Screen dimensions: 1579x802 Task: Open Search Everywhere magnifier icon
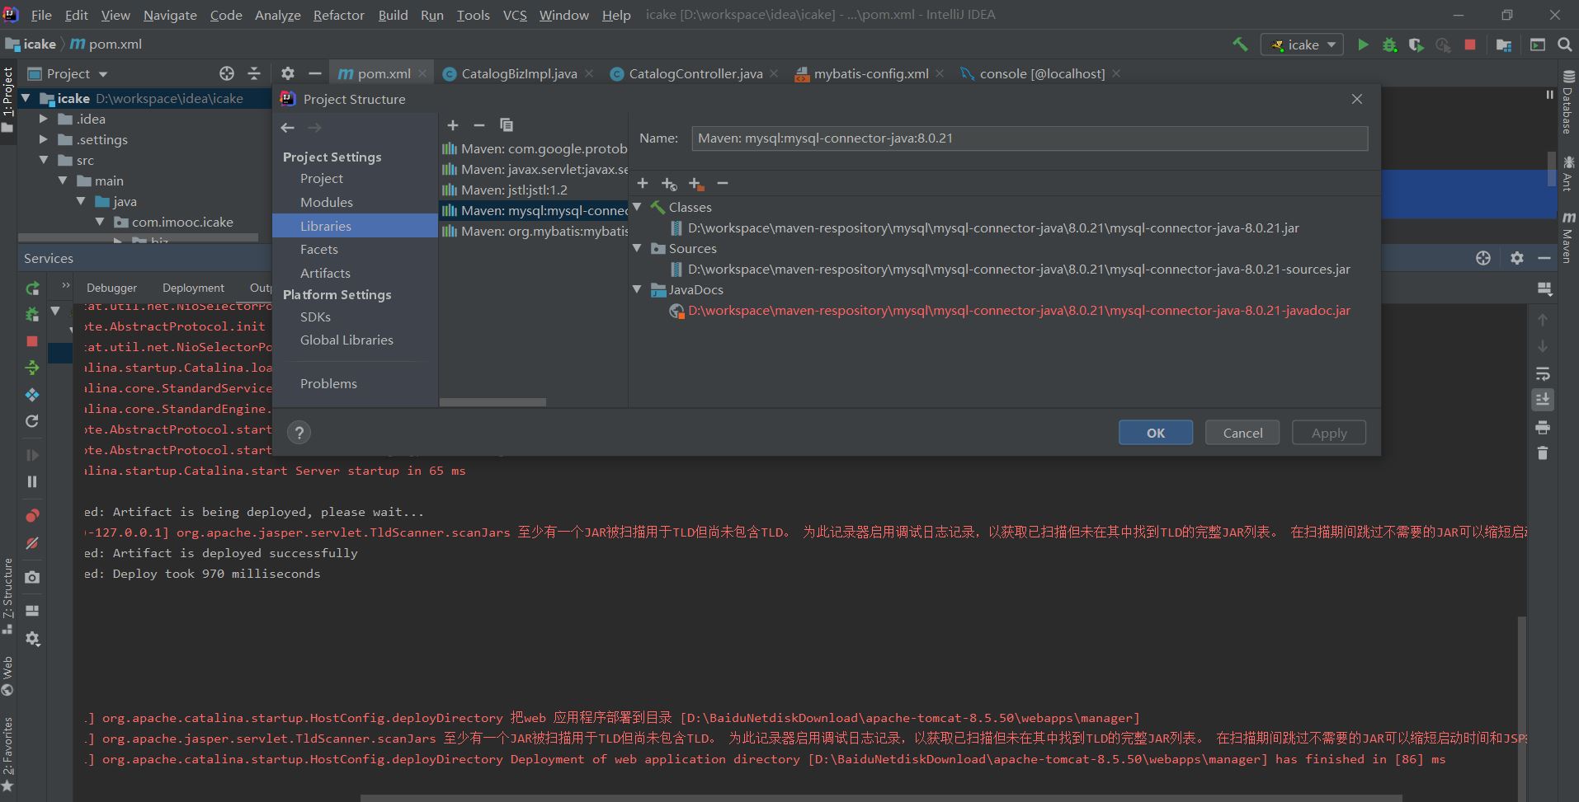pyautogui.click(x=1564, y=45)
